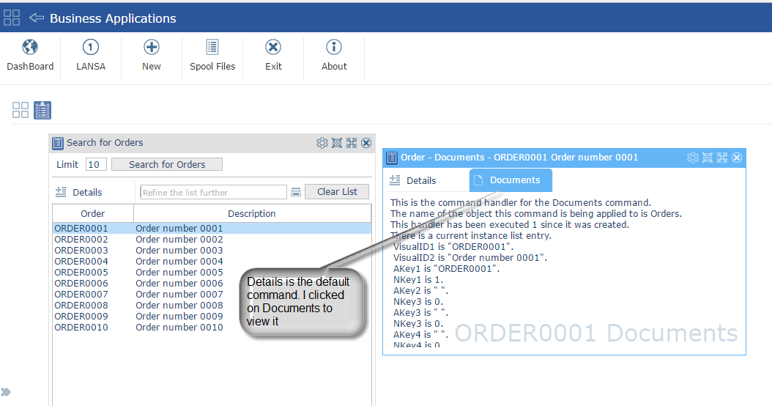Launch the LANSA toolbar item

click(x=91, y=56)
